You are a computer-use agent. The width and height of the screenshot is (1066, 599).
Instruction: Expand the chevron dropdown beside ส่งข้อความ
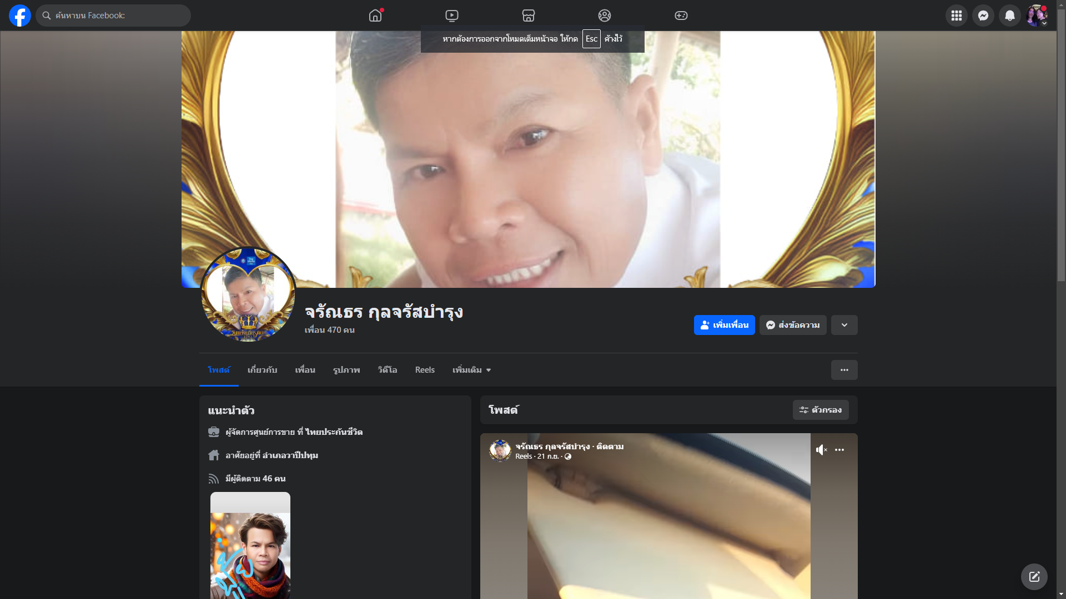844,325
